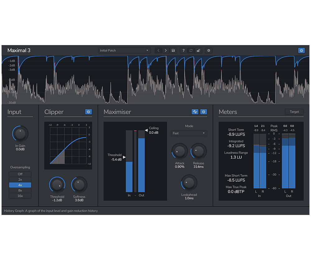Click the Release knob
This screenshot has width=311, height=260.
(198, 151)
